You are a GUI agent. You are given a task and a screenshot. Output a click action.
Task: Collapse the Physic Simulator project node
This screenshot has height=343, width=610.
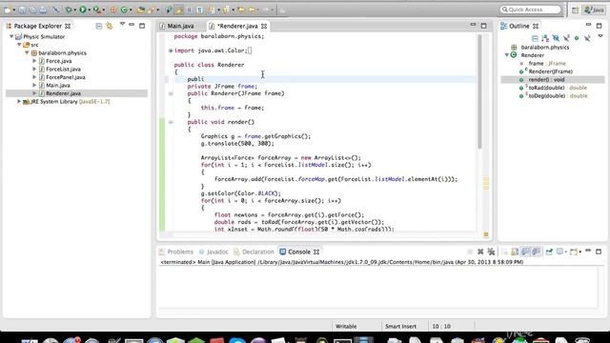click(x=11, y=36)
